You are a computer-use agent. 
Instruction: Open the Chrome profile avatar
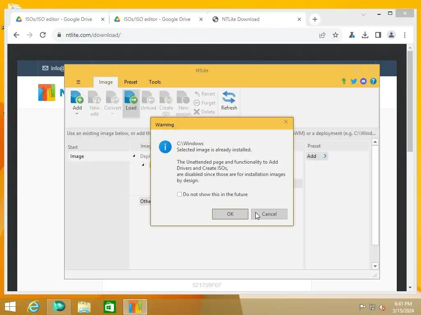(x=391, y=35)
